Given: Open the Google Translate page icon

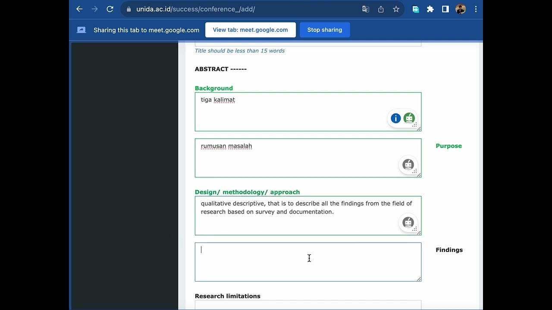Looking at the screenshot, I should (366, 9).
